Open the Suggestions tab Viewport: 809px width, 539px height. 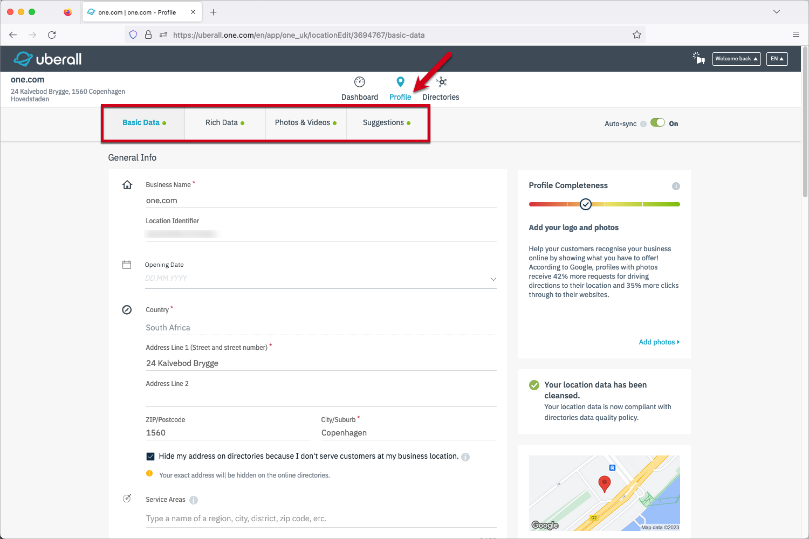pyautogui.click(x=386, y=123)
